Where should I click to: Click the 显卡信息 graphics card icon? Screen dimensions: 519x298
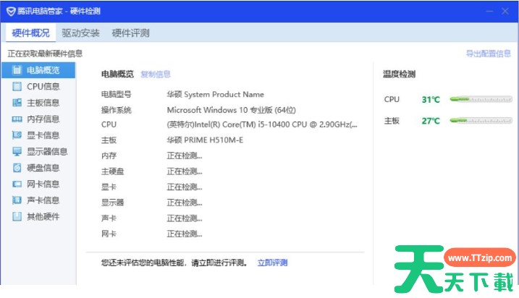pos(17,135)
